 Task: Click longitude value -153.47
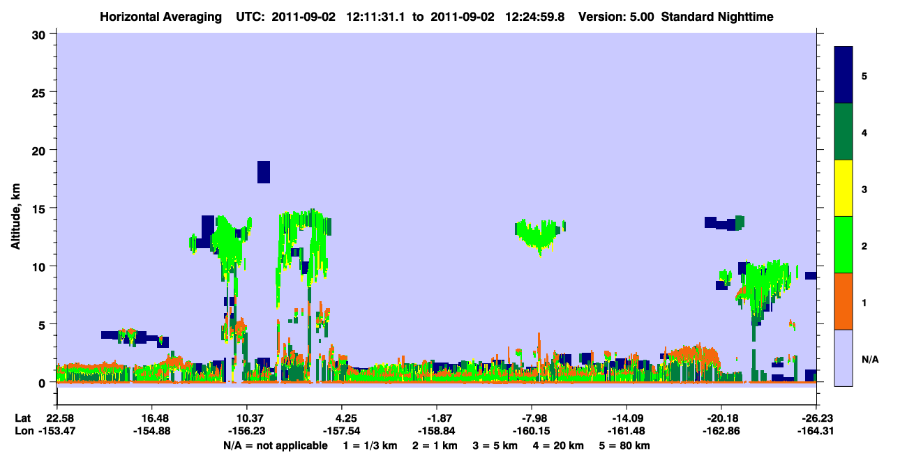pos(57,432)
